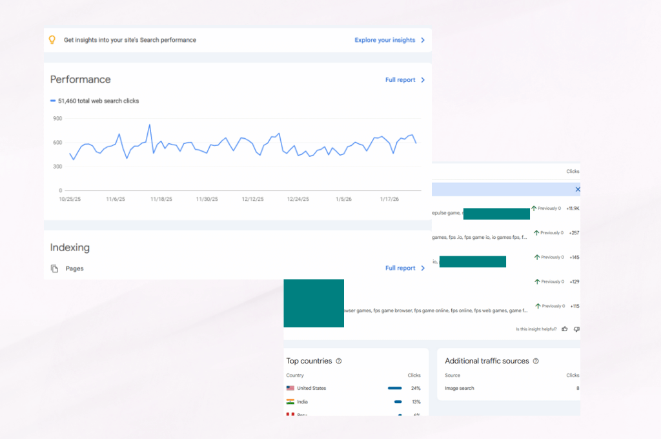Viewport: 661px width, 439px height.
Task: Click the Pages icon under Indexing
Action: coord(55,269)
